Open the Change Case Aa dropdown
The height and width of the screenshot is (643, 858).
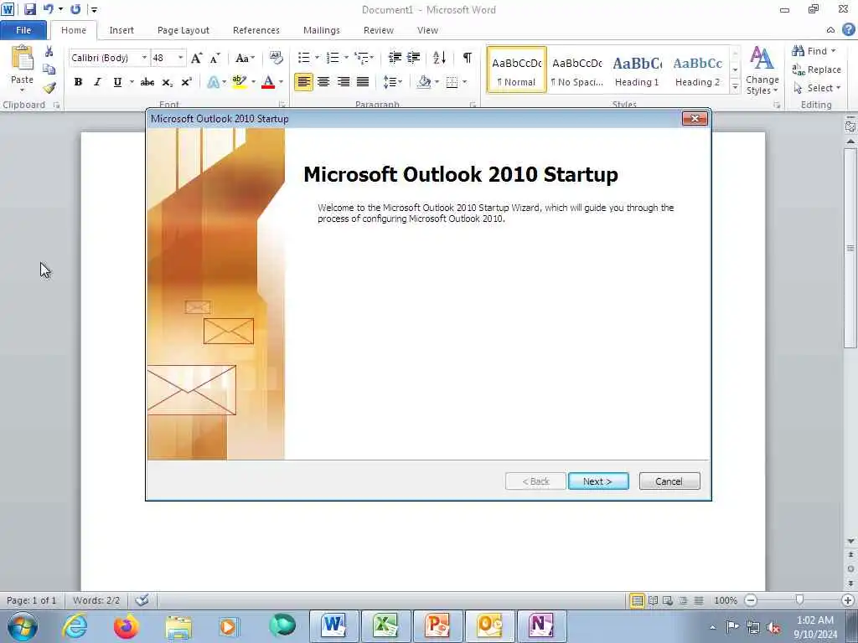[x=245, y=58]
